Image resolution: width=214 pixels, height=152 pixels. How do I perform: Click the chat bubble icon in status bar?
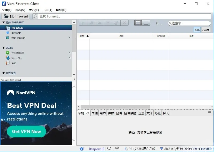coord(109,149)
